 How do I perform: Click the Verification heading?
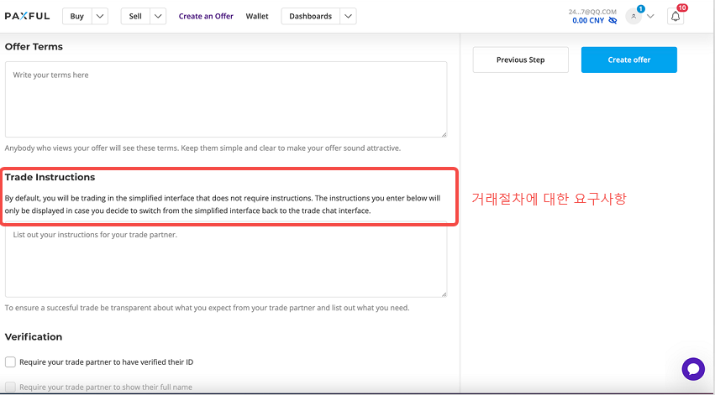pyautogui.click(x=34, y=337)
